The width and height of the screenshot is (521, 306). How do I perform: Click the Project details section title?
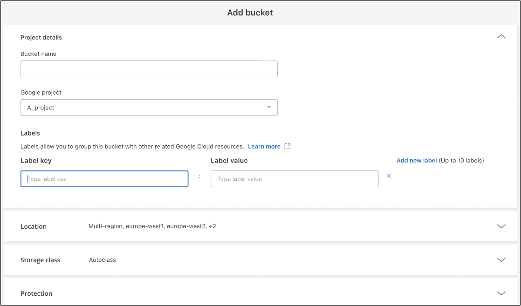pos(41,37)
